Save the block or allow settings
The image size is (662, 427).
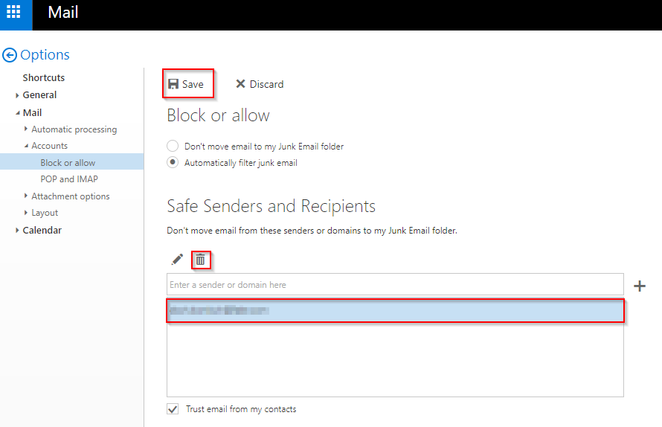(x=186, y=84)
